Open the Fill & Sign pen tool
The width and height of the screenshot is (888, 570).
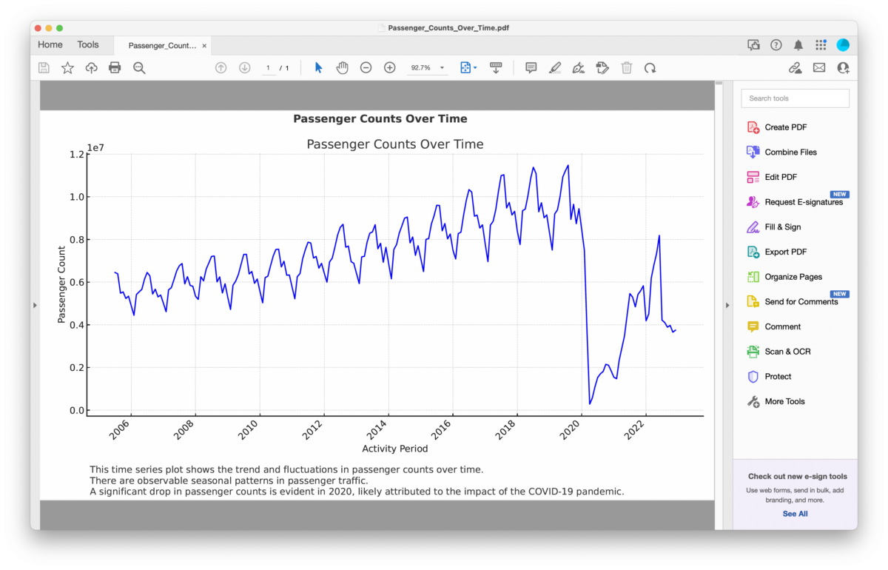(x=579, y=67)
